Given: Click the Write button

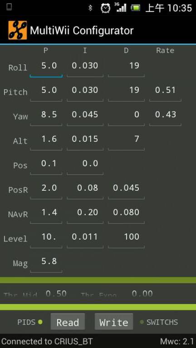Looking at the screenshot, I should point(114,322).
